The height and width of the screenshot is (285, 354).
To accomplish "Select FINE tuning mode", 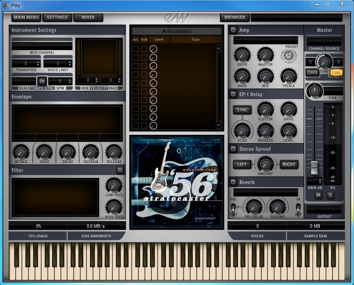I will [336, 72].
